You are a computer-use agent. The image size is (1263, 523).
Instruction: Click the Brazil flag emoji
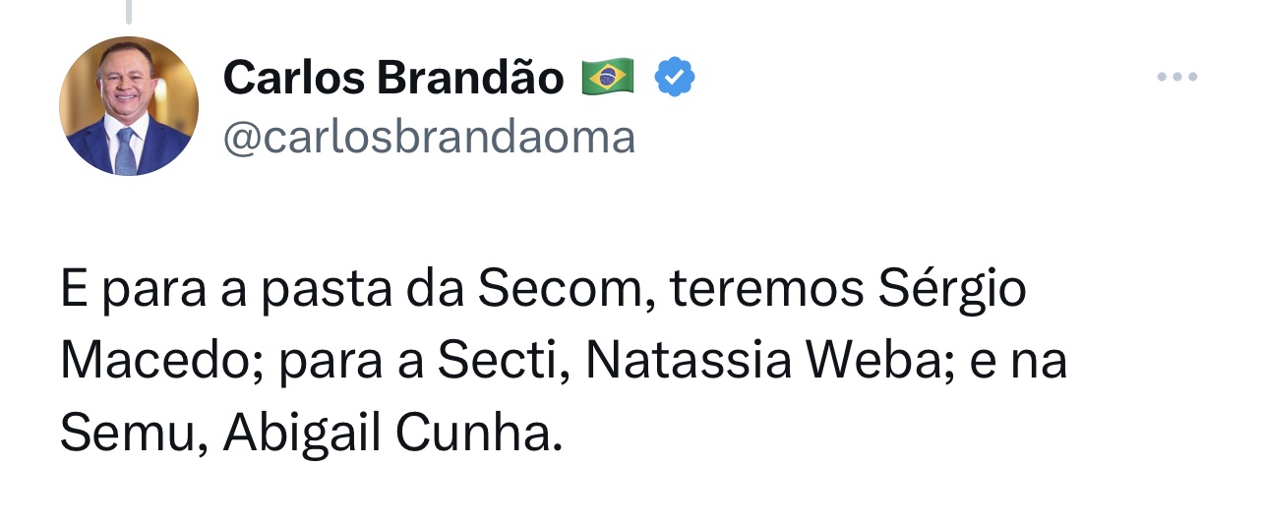608,78
